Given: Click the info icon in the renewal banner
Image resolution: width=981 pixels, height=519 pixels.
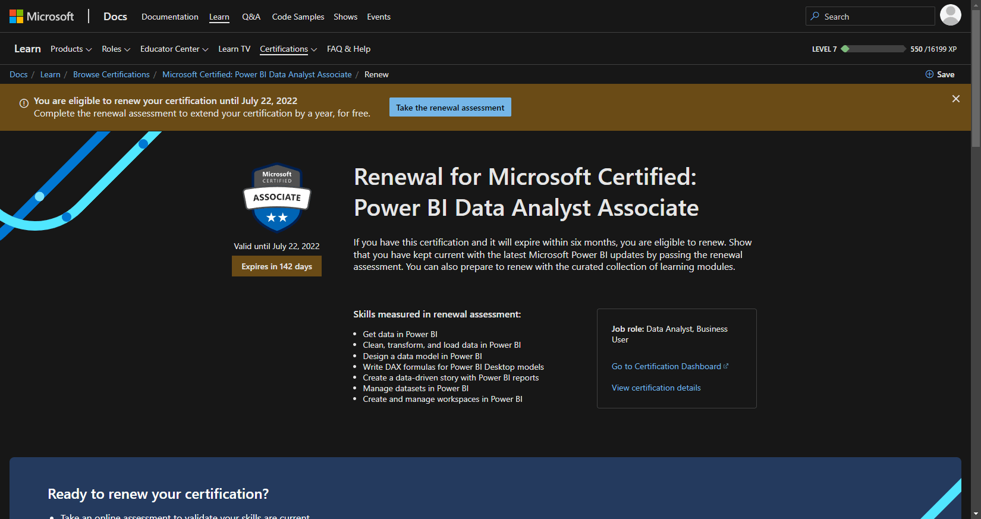Looking at the screenshot, I should (24, 103).
